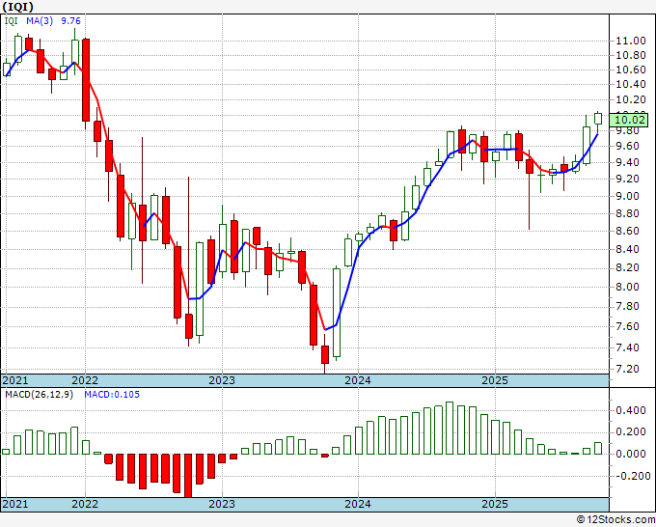Click the -0.200 MACD axis label
This screenshot has height=527, width=656.
(x=631, y=476)
